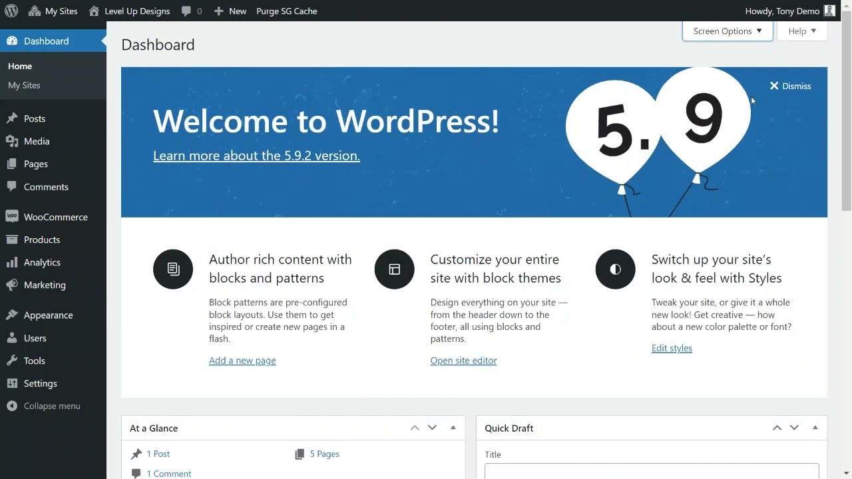Click the blocks and patterns round icon

click(x=173, y=269)
